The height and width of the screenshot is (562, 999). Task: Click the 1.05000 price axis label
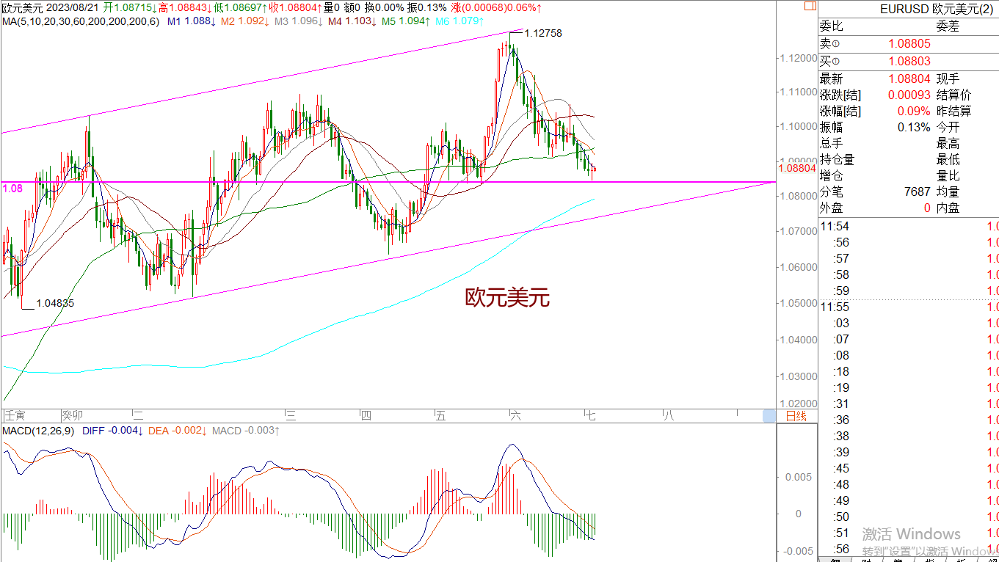tap(799, 302)
